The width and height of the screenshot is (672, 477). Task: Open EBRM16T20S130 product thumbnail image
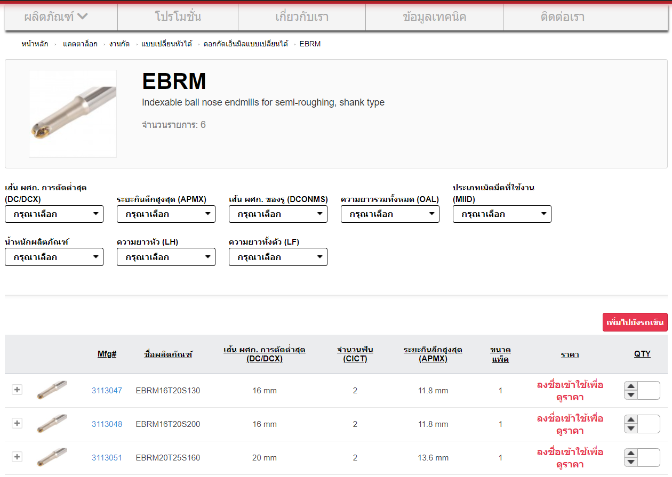click(52, 390)
